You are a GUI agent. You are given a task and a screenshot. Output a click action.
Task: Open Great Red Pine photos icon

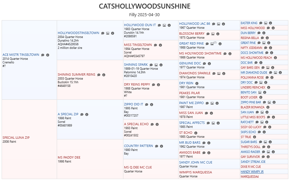[212, 44]
